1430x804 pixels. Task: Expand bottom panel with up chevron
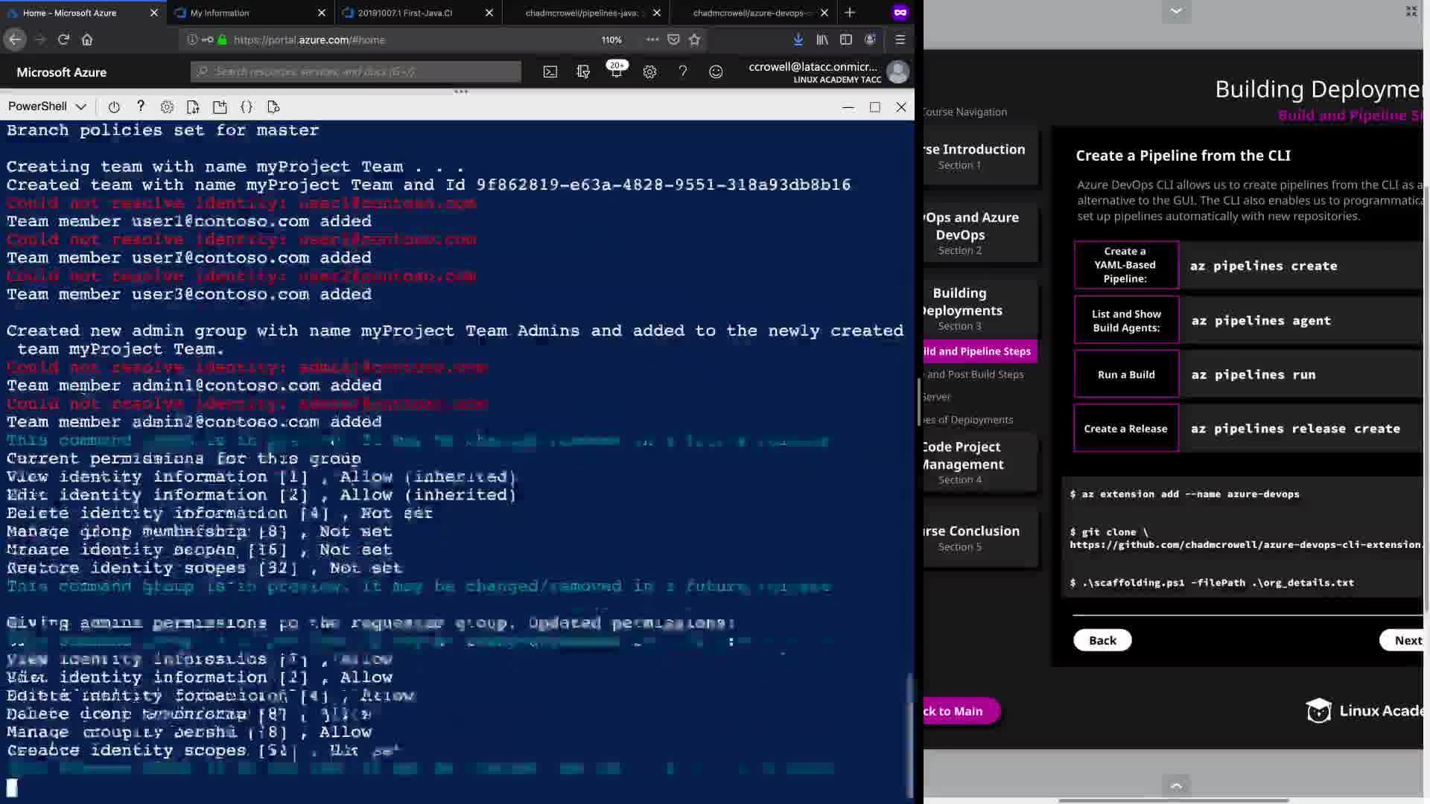tap(1176, 785)
